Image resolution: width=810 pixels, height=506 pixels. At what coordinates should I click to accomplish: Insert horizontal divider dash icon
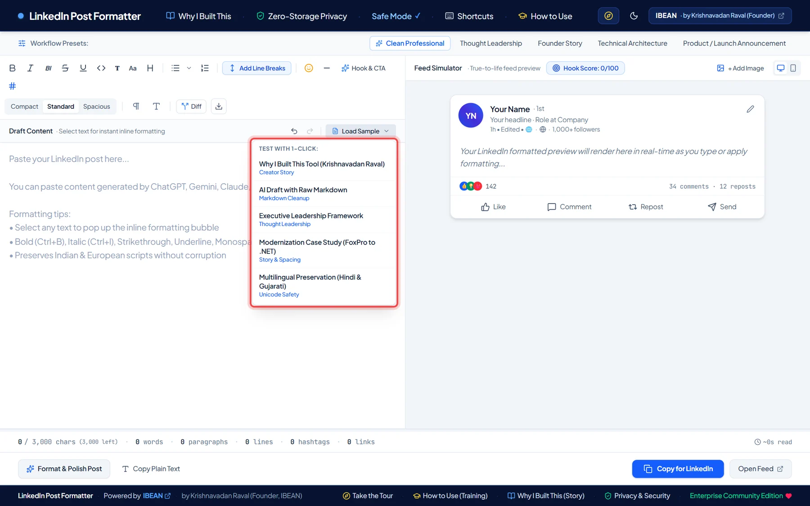pyautogui.click(x=327, y=68)
